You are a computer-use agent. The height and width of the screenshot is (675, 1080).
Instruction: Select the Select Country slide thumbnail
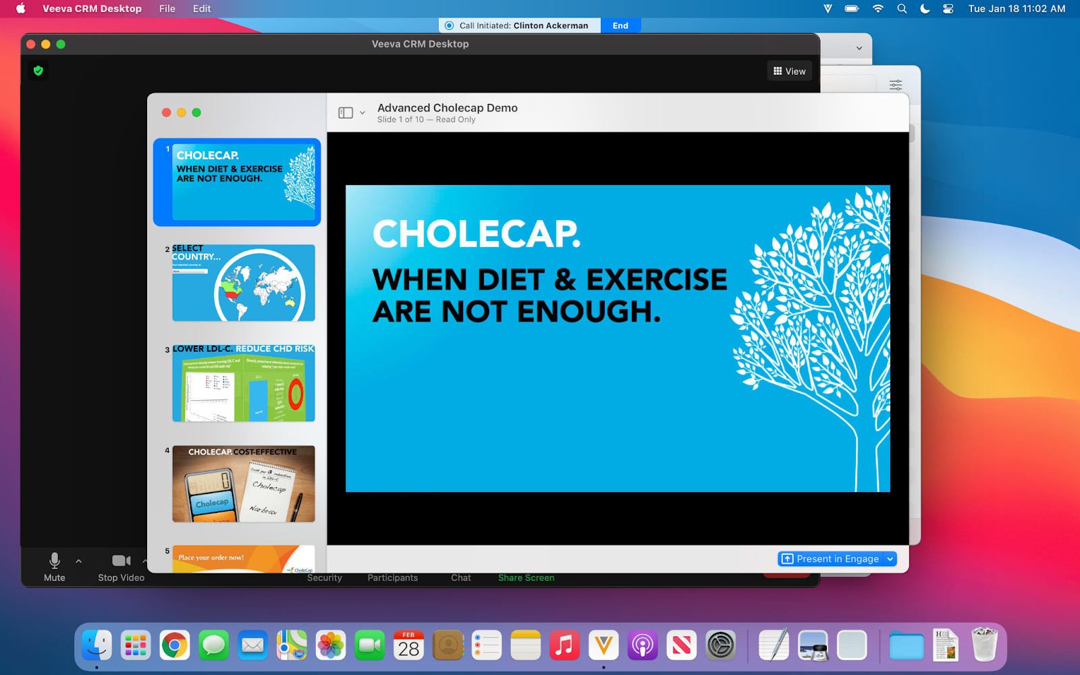tap(243, 283)
